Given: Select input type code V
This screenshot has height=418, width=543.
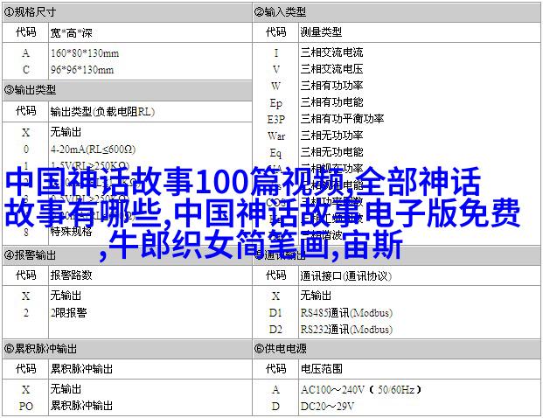Looking at the screenshot, I should click(x=276, y=70).
